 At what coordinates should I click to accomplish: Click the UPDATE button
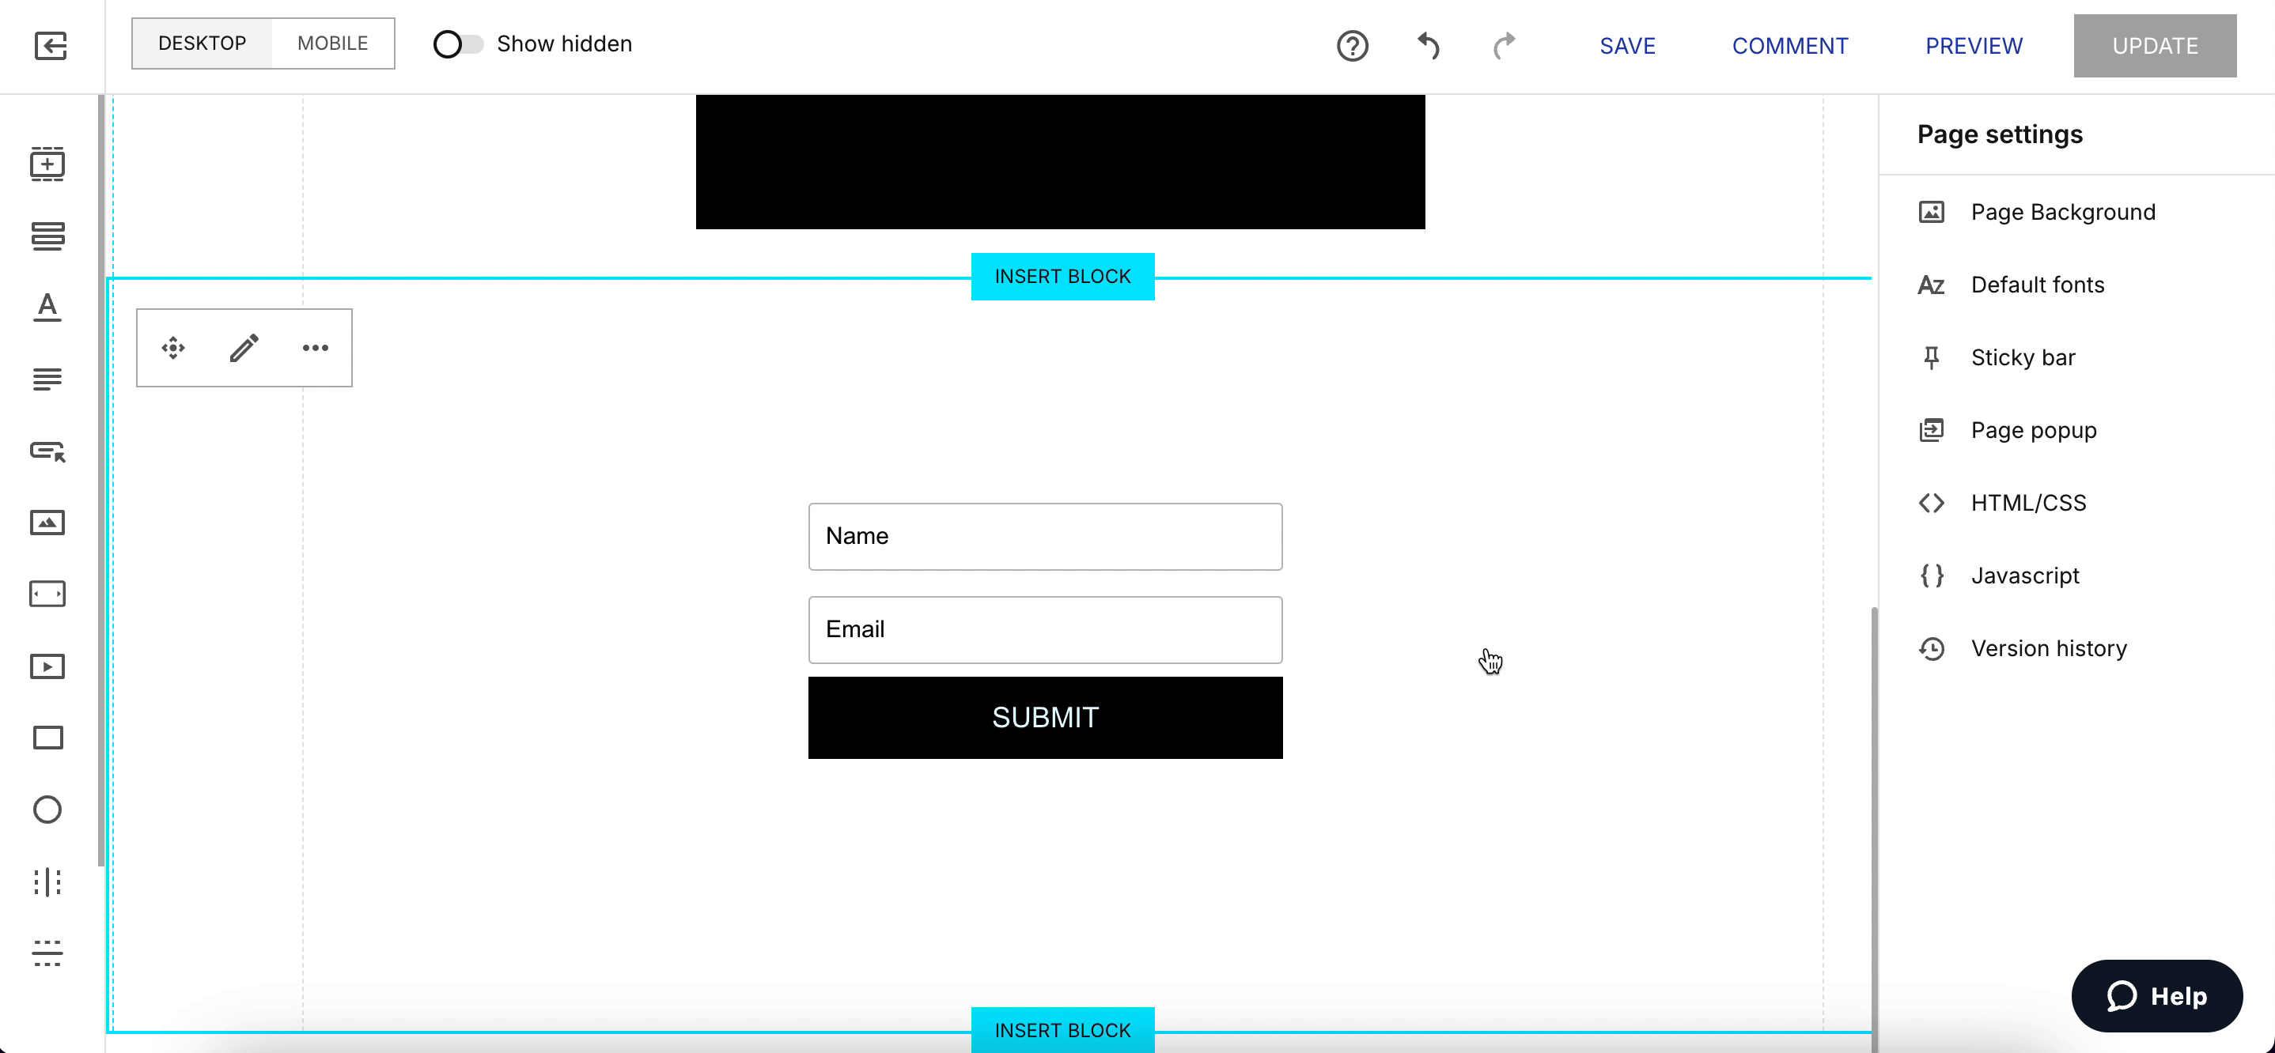click(2155, 45)
